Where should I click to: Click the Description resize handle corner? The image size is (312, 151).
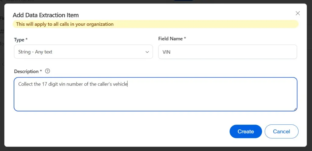point(295,109)
